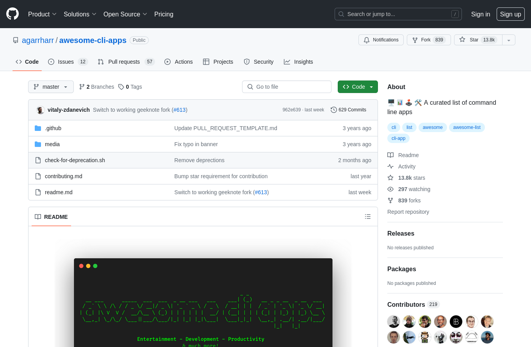This screenshot has width=531, height=347.
Task: Open the Solutions dropdown menu
Action: point(80,14)
